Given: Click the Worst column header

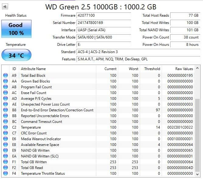Looking at the screenshot, I should point(129,69).
